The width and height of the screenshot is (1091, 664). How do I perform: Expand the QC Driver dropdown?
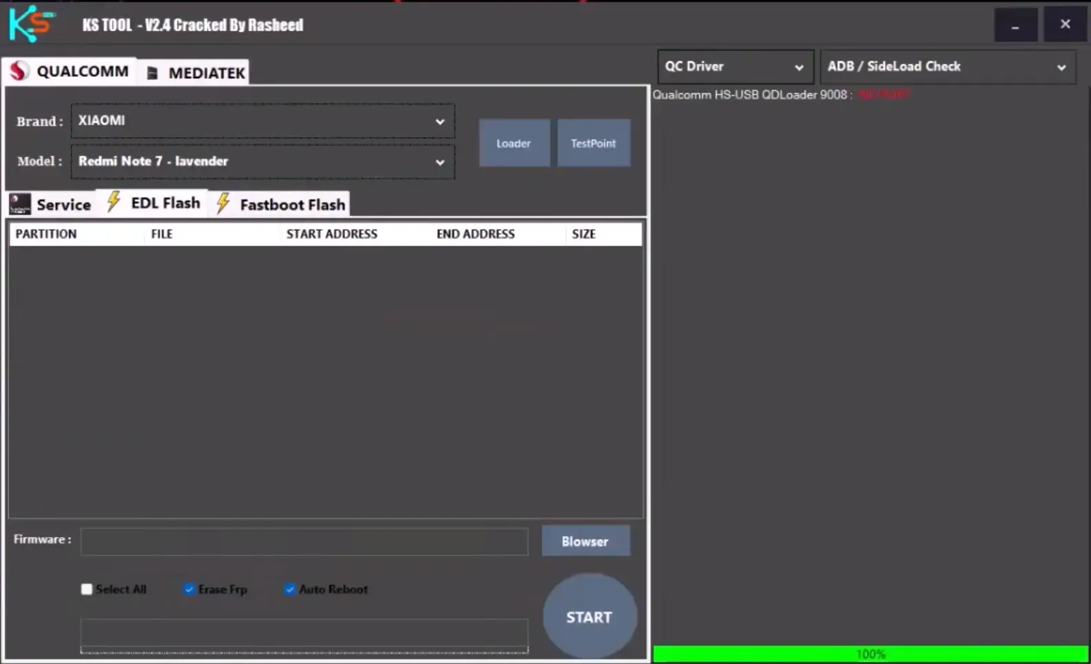click(735, 67)
